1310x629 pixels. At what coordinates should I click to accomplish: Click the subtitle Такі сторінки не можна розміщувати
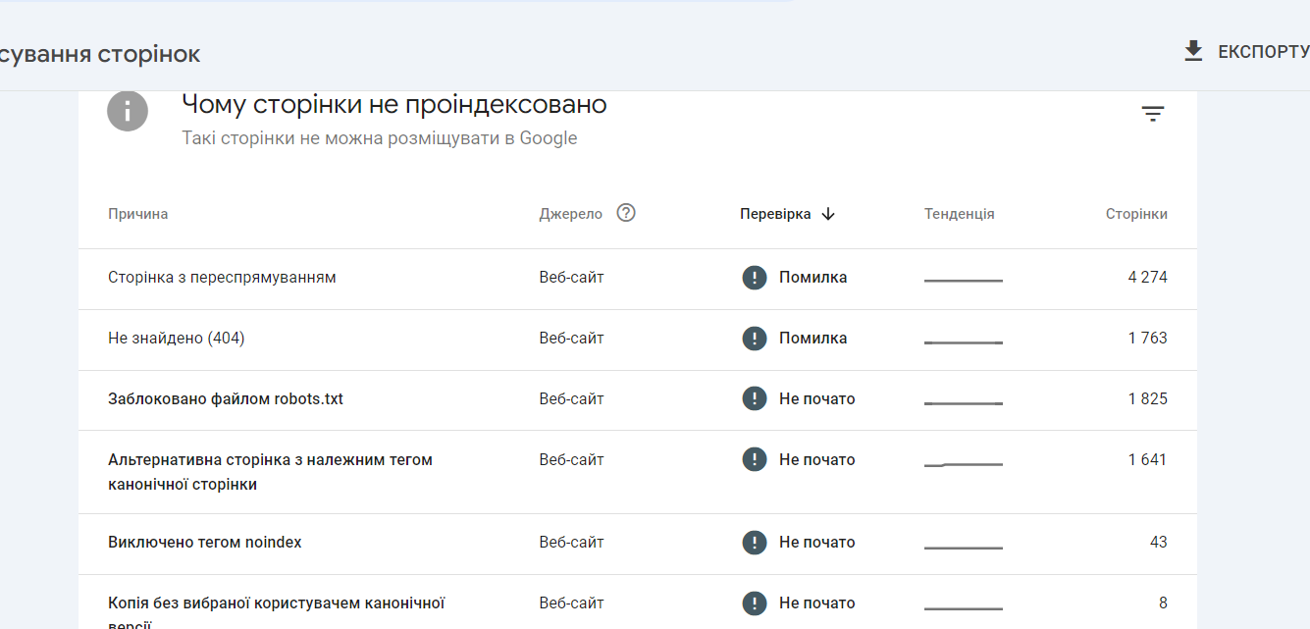pyautogui.click(x=379, y=138)
